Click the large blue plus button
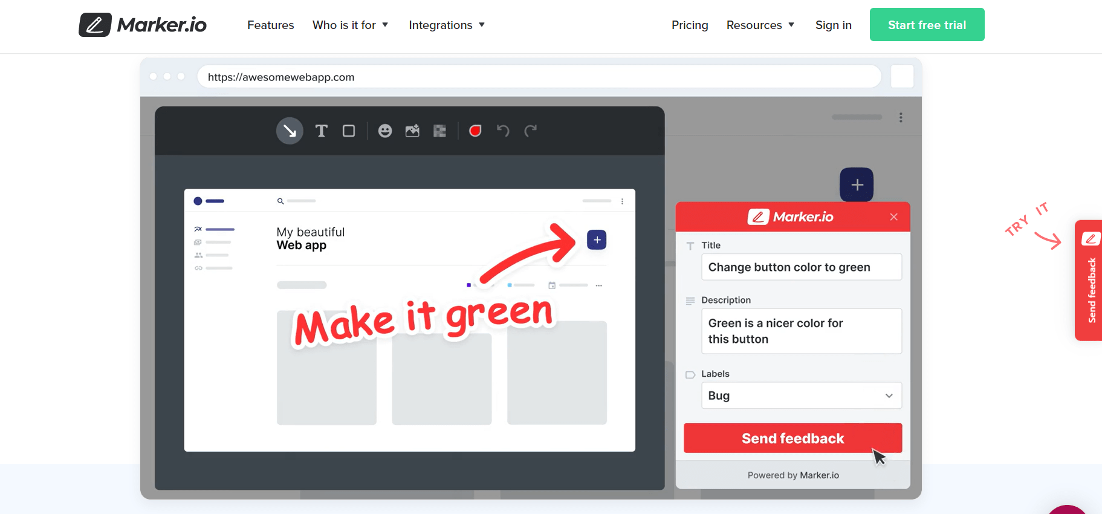This screenshot has width=1102, height=514. point(857,184)
